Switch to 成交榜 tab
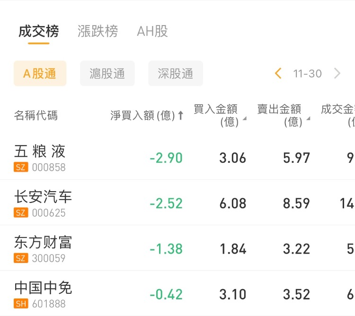Screen dimensions: 355x316 point(39,32)
